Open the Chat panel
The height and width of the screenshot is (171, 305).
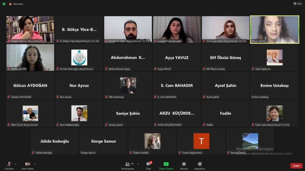tap(148, 165)
